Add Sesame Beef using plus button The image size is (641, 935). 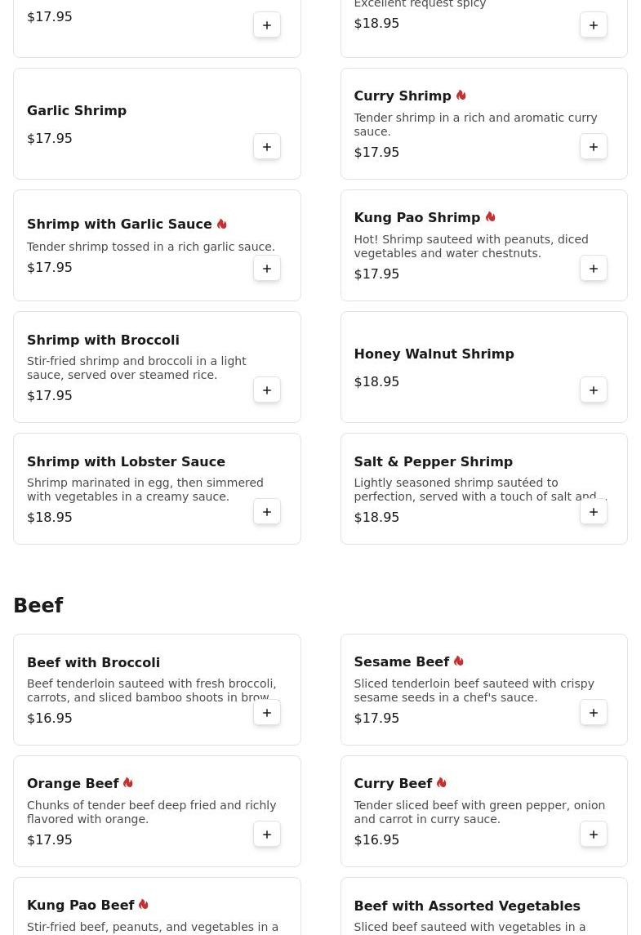[594, 713]
